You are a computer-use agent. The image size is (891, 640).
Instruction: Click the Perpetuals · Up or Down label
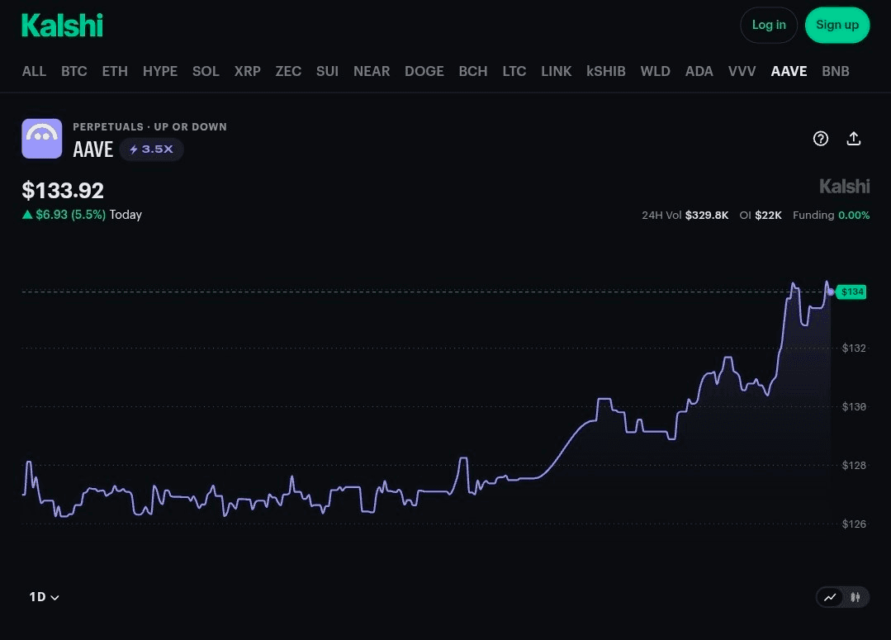click(149, 126)
